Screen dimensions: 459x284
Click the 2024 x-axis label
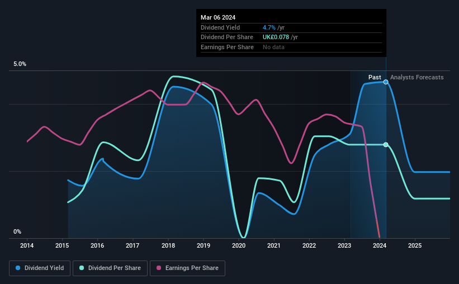pyautogui.click(x=380, y=245)
